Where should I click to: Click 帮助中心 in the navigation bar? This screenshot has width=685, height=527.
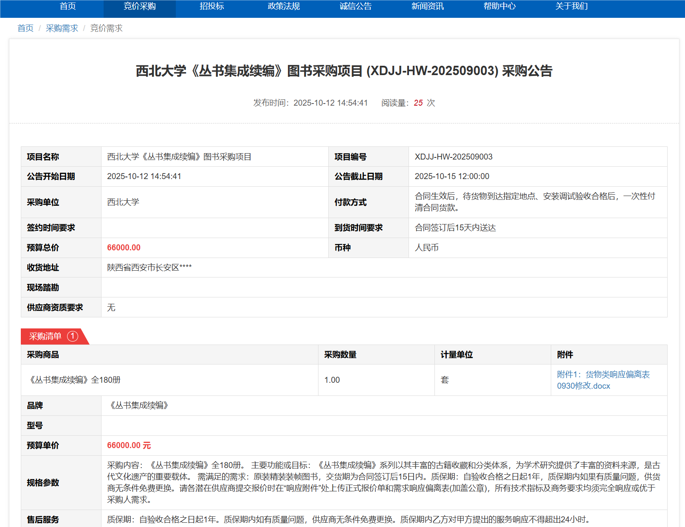499,6
